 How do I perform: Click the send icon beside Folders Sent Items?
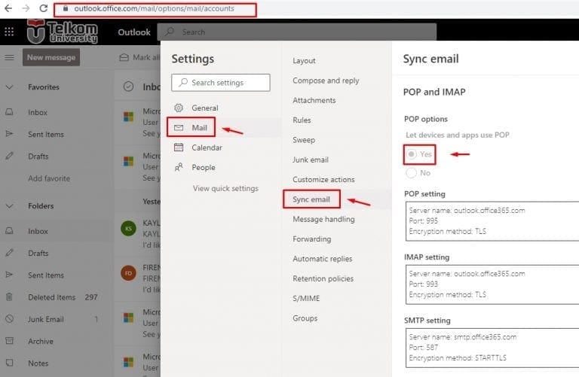tap(9, 275)
